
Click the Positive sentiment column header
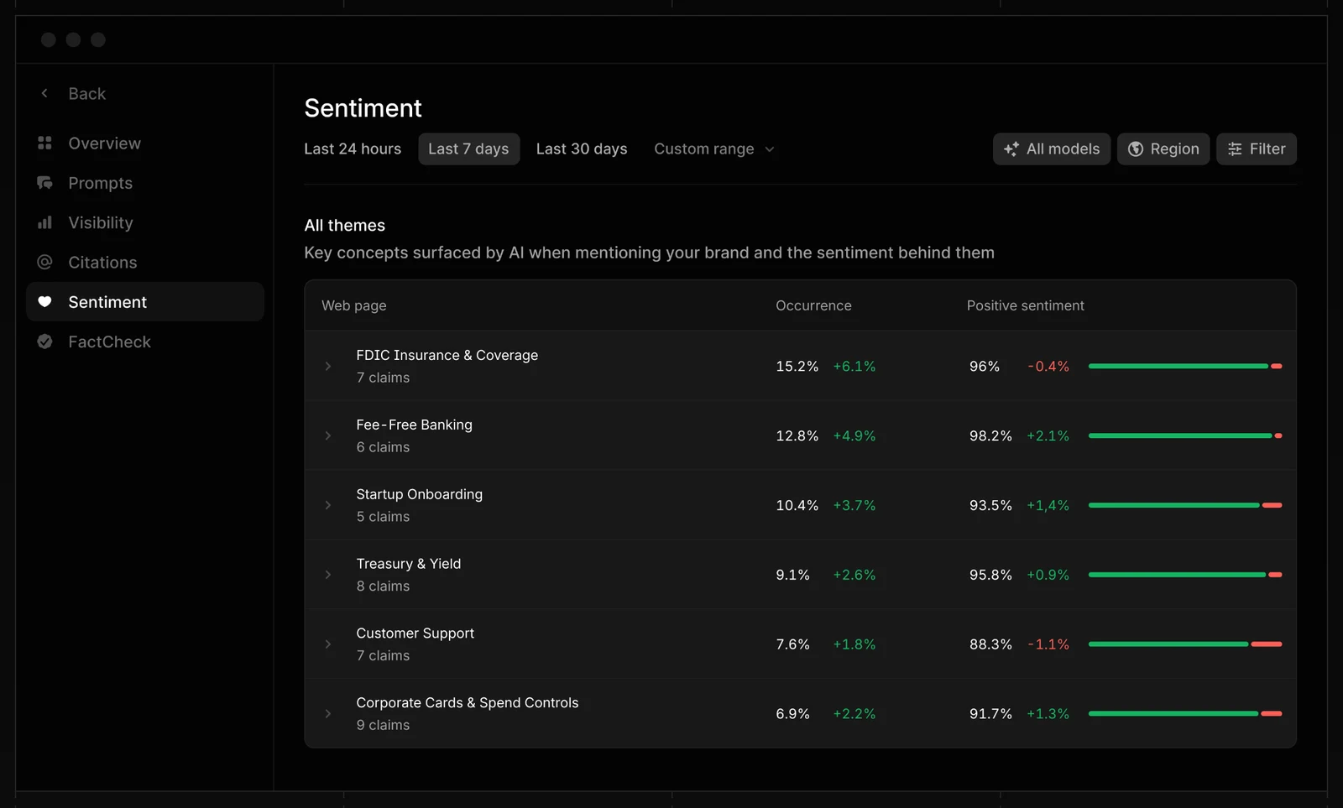(1025, 305)
